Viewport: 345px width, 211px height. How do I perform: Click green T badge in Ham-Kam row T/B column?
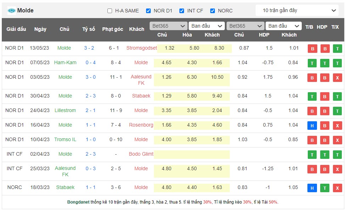[312, 63]
